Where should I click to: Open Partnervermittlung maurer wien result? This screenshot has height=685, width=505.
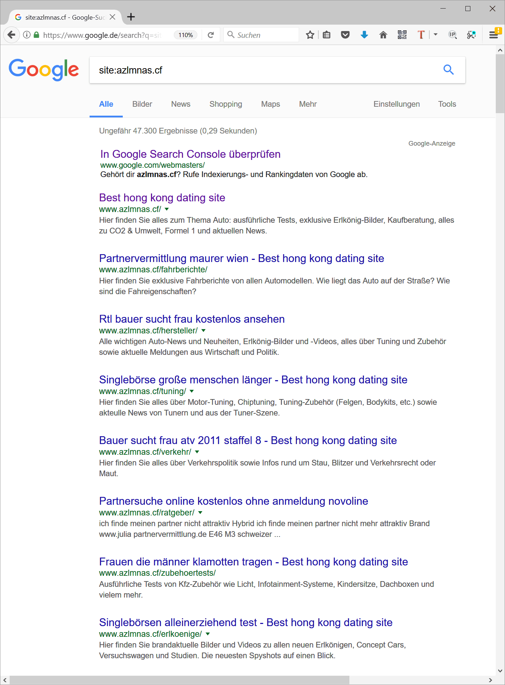point(242,258)
